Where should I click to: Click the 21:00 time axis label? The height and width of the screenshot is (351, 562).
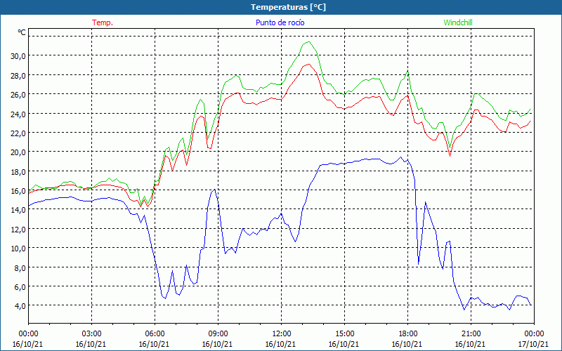pos(471,334)
